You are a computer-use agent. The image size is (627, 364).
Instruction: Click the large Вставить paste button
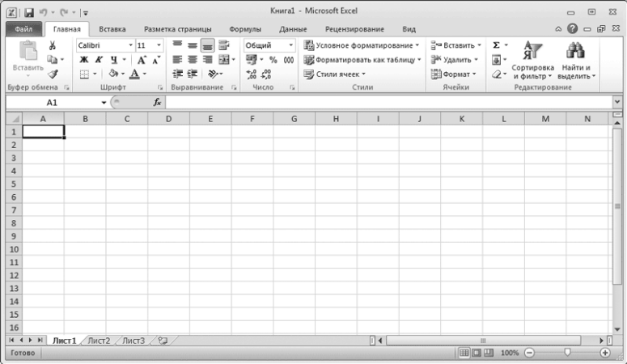tap(28, 59)
